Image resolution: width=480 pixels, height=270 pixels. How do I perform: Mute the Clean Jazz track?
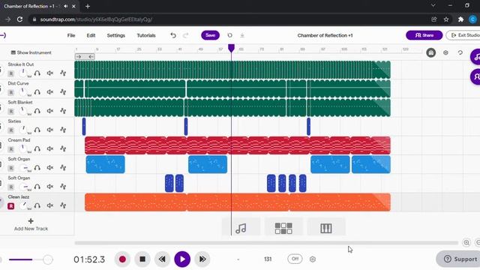[50, 205]
